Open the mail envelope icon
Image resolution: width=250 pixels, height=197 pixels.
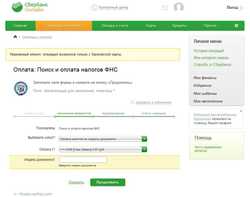click(x=165, y=8)
